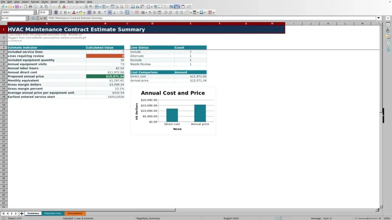The image size is (392, 220).
Task: Click the Copy icon
Action: pyautogui.click(x=46, y=6)
